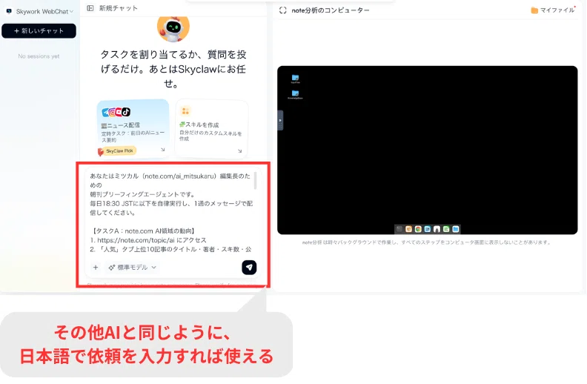Click the green spreadsheet icon in dock
The width and height of the screenshot is (587, 384).
coord(446,229)
